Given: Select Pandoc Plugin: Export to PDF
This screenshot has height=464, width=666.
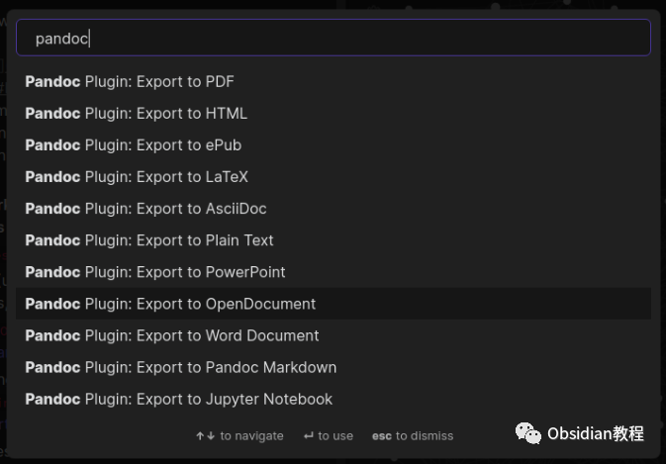Looking at the screenshot, I should pyautogui.click(x=333, y=81).
